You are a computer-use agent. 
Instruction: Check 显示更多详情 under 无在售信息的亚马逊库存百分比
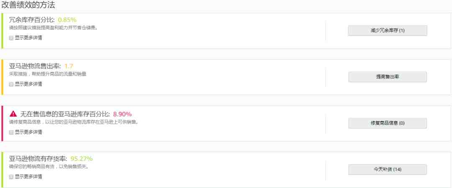tap(11, 132)
